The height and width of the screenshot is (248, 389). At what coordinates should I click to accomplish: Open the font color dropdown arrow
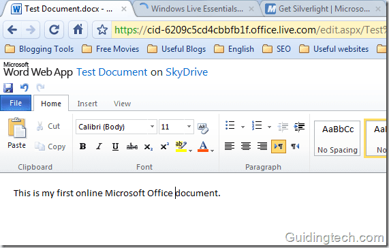click(x=212, y=151)
